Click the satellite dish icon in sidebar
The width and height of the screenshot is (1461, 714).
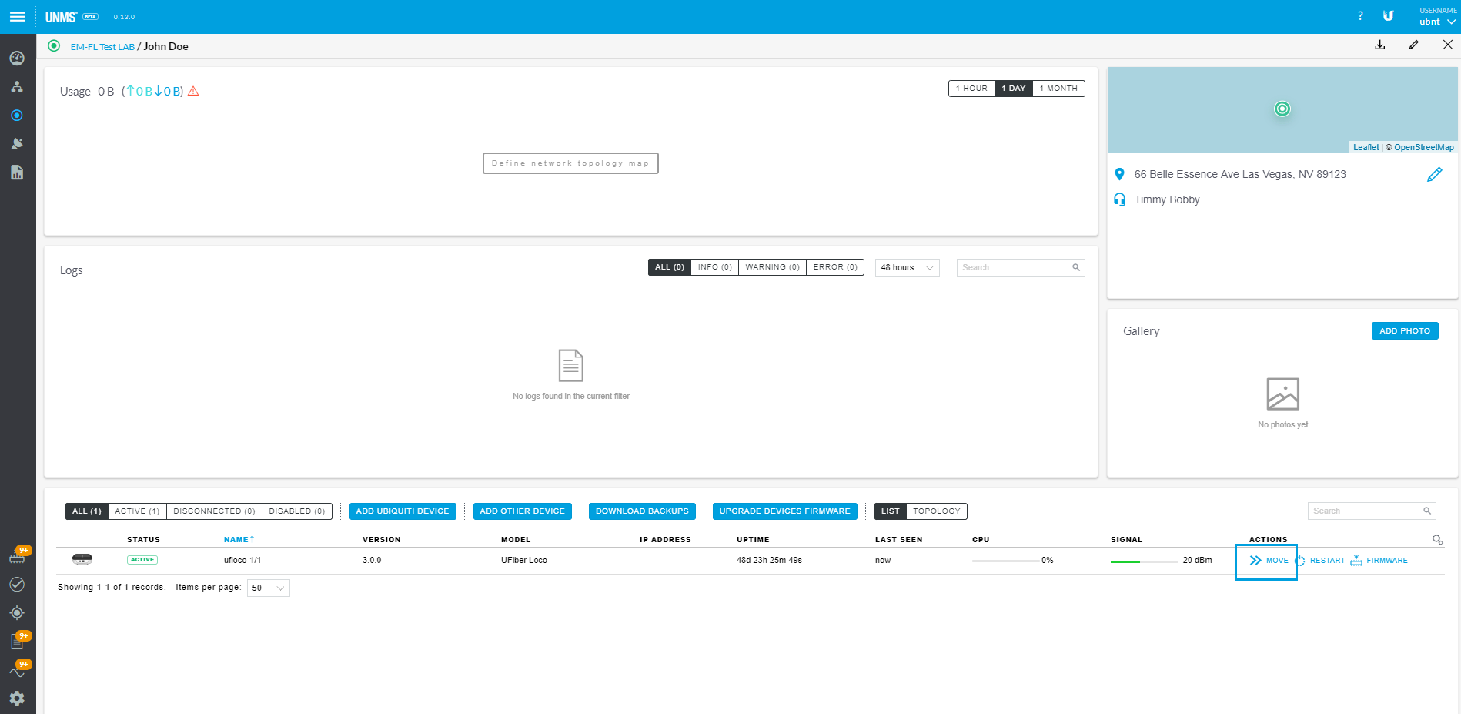[17, 144]
